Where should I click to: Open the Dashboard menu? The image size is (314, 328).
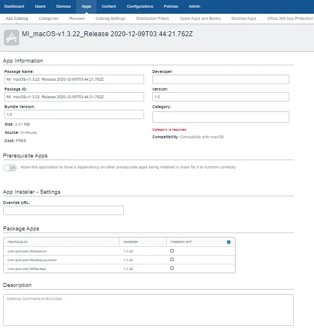(14, 7)
